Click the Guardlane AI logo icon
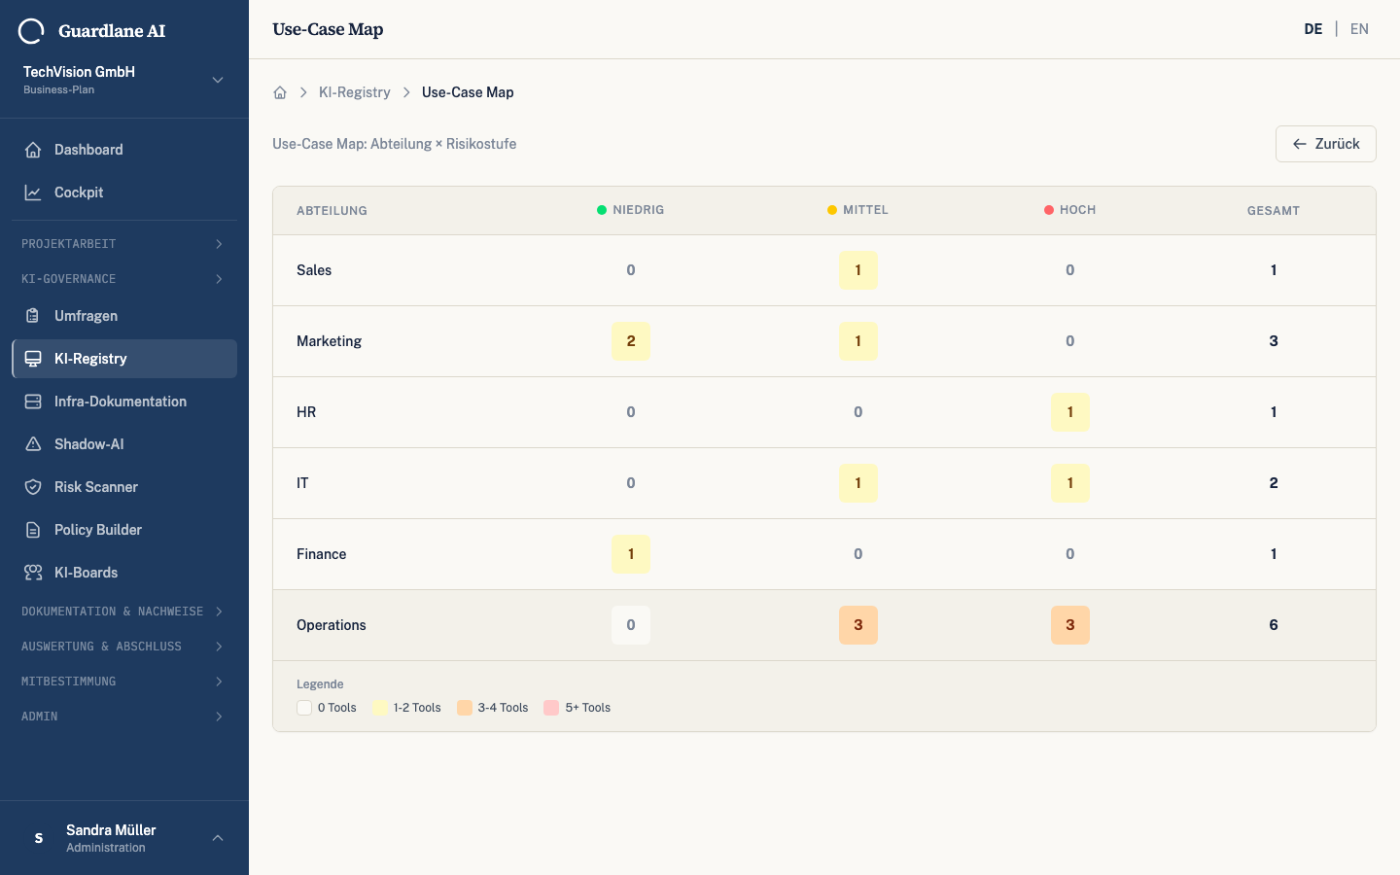This screenshot has height=875, width=1400. tap(31, 31)
